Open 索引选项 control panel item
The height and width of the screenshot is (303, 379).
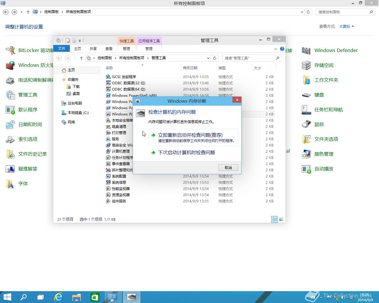[x=22, y=139]
